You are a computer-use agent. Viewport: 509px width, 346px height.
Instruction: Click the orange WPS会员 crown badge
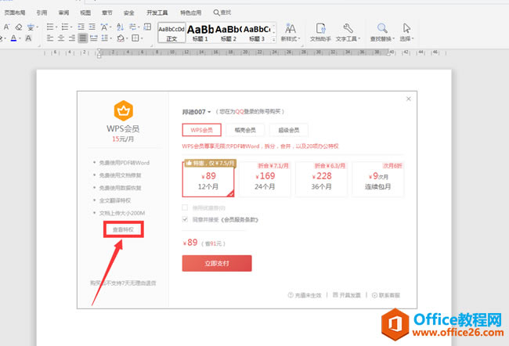click(124, 110)
